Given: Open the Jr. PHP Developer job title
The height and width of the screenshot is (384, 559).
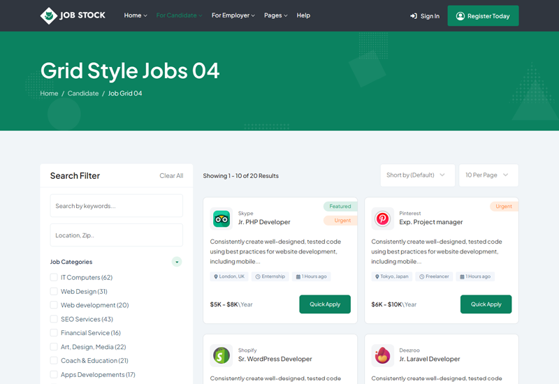Looking at the screenshot, I should [x=264, y=222].
